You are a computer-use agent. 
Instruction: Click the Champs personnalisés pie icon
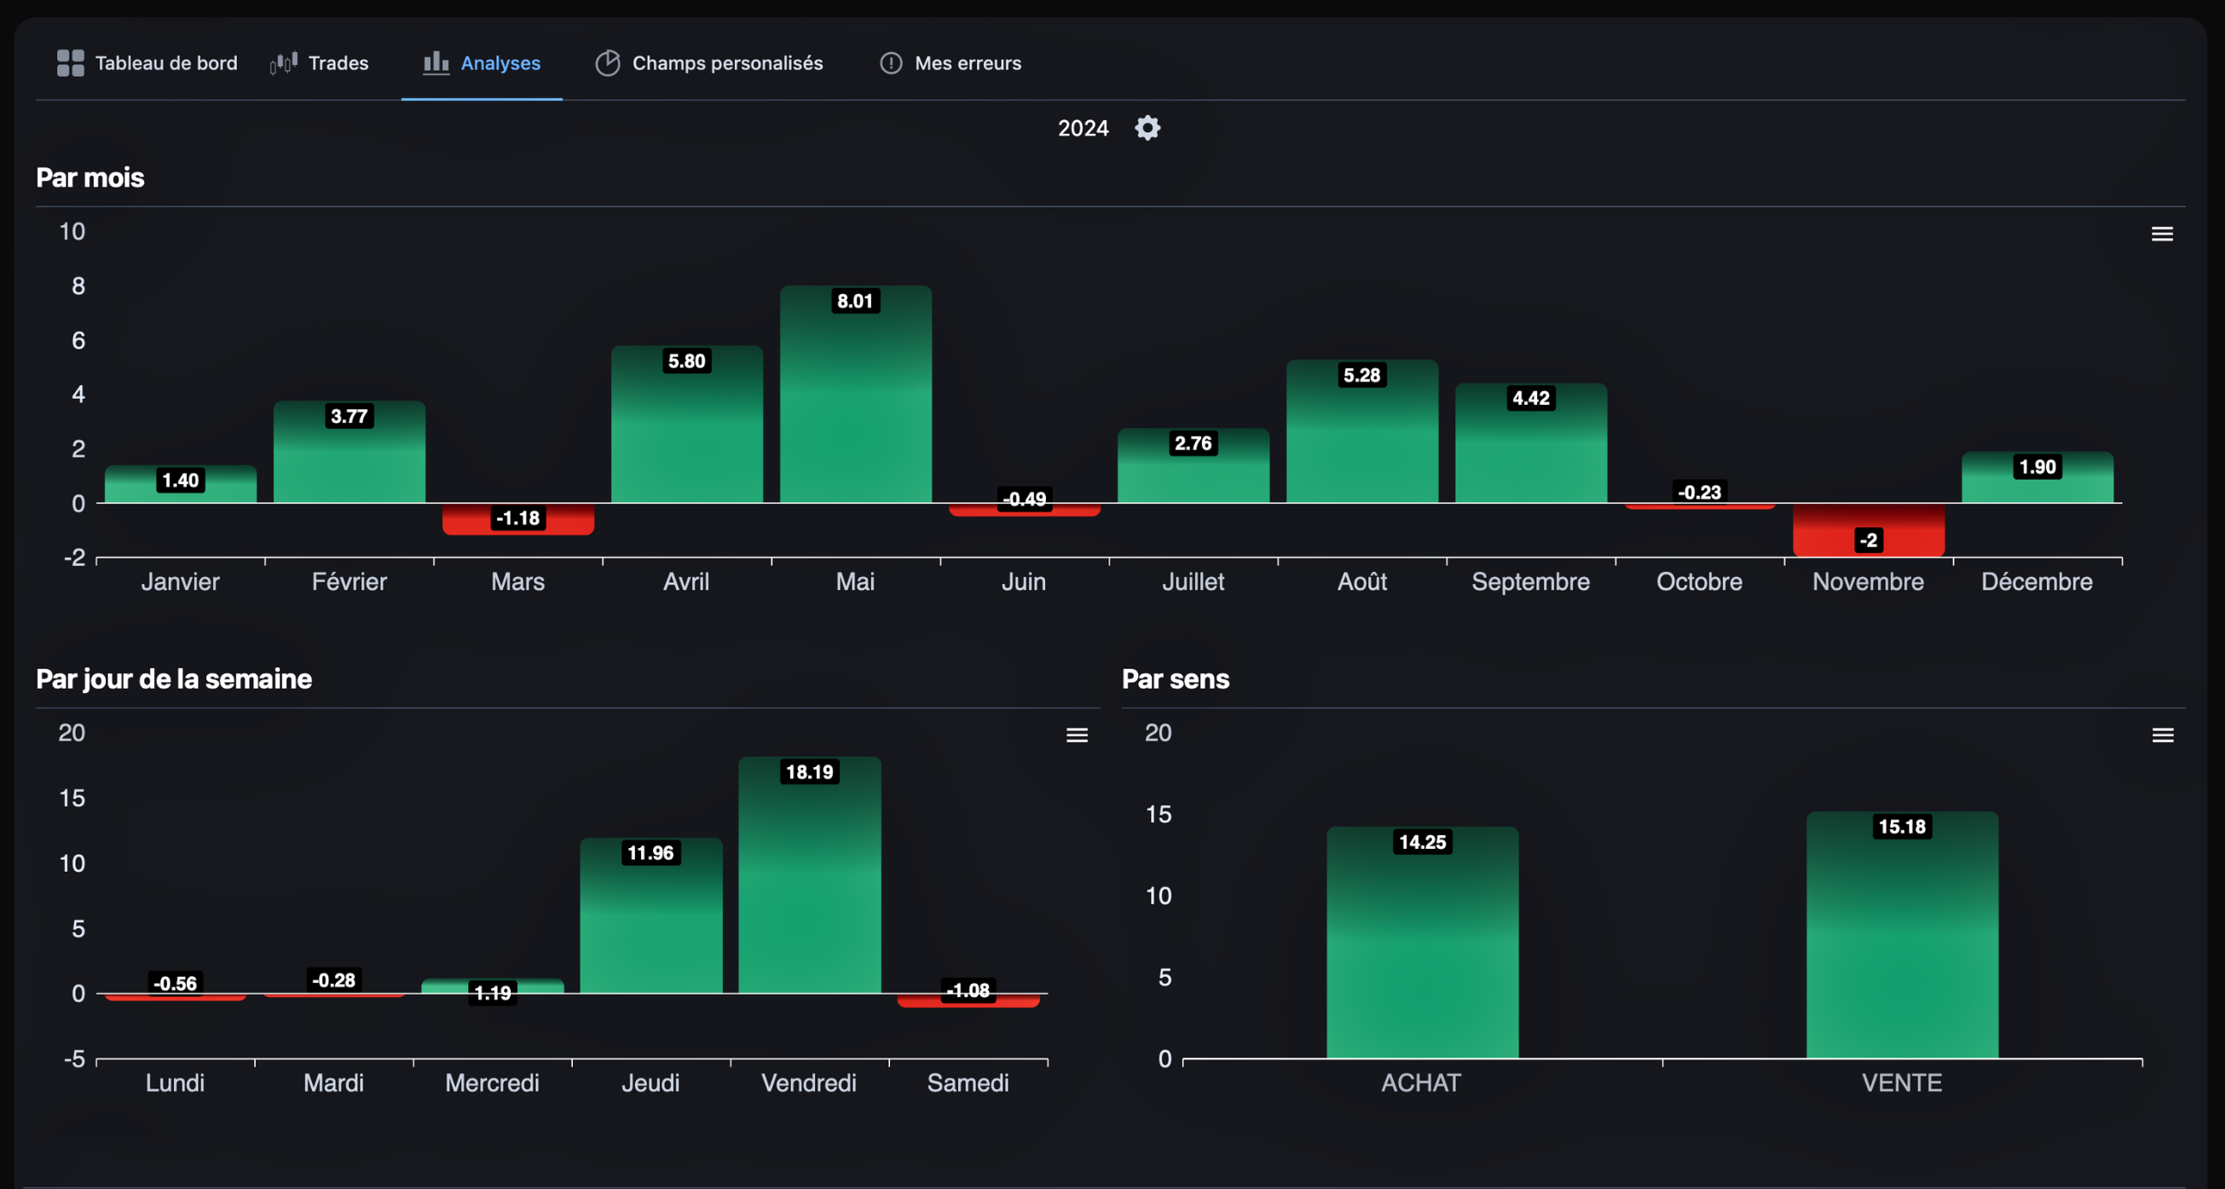[x=607, y=63]
